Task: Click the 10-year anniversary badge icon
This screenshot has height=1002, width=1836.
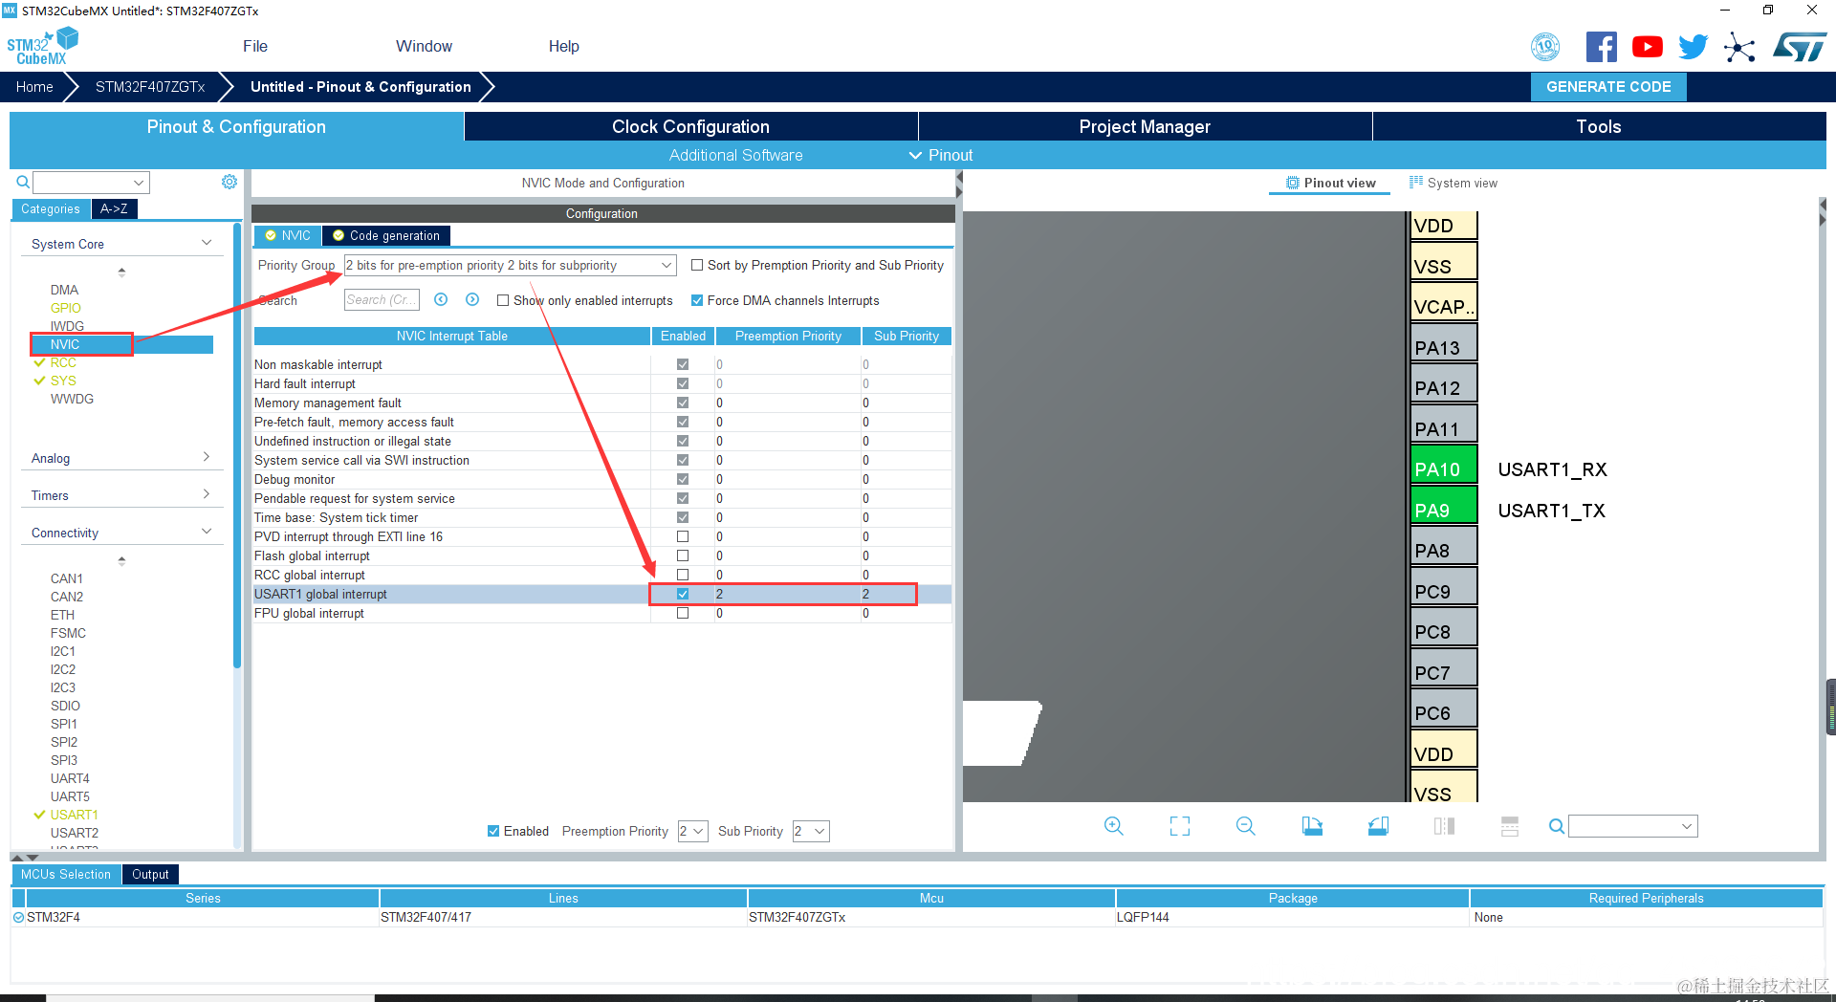Action: coord(1545,47)
